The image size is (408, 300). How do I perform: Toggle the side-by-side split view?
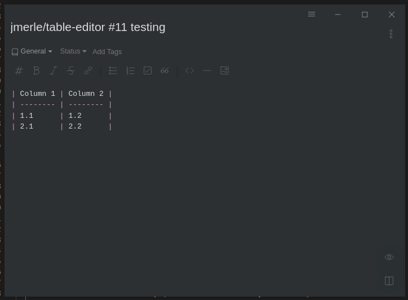(389, 281)
